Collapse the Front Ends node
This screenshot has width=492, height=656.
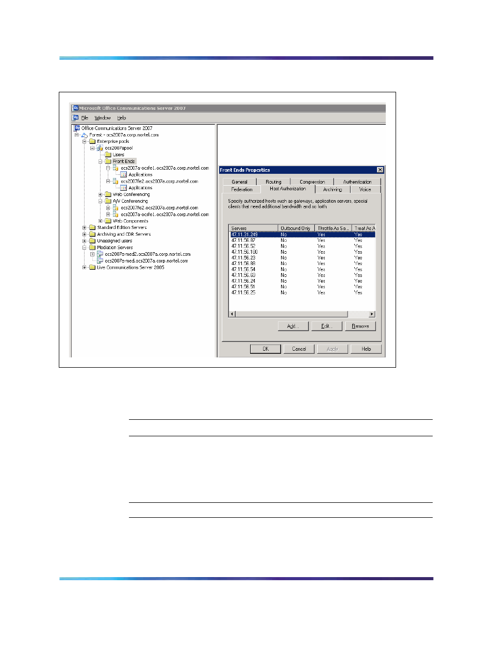tap(101, 161)
